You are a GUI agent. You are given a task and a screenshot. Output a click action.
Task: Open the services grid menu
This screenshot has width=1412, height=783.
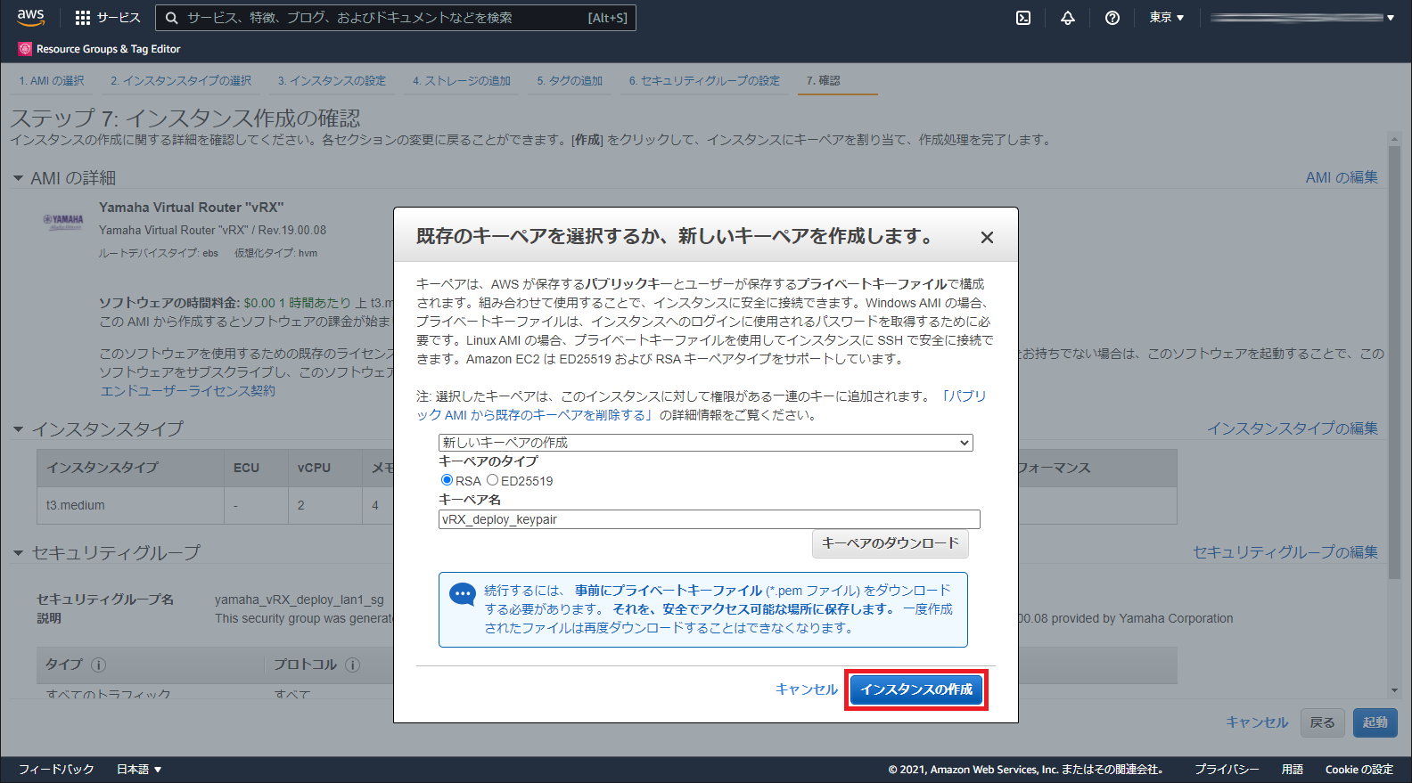(83, 18)
